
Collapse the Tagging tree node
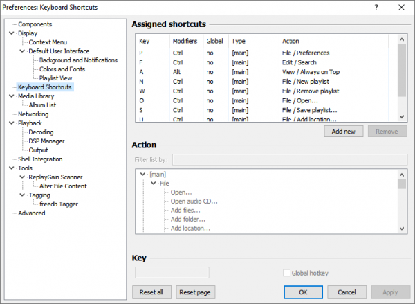pyautogui.click(x=22, y=195)
